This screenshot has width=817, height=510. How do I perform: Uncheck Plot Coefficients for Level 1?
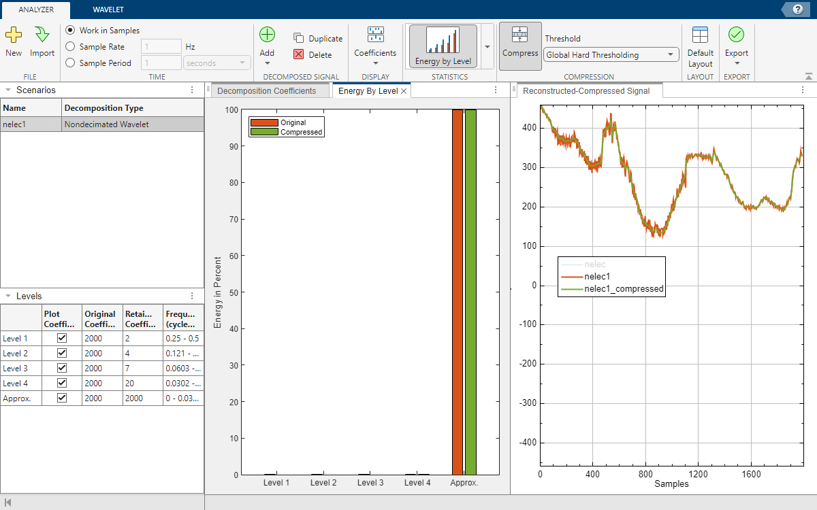pos(62,338)
